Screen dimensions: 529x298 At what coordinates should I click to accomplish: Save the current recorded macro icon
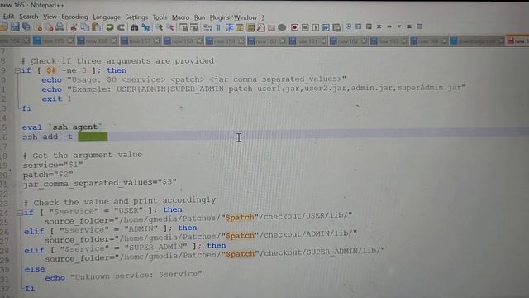click(336, 27)
